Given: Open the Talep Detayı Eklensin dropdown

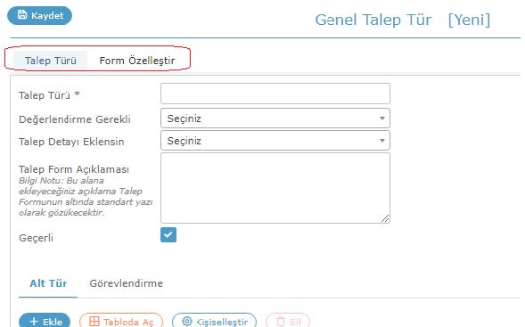Looking at the screenshot, I should (275, 140).
